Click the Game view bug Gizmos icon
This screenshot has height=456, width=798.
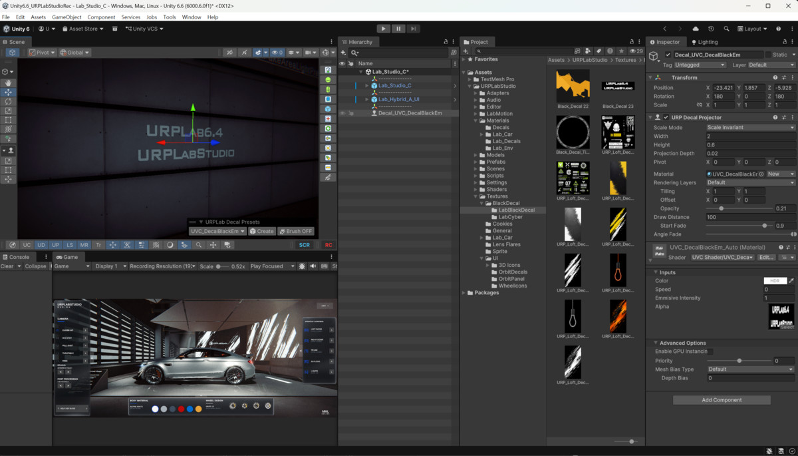[x=303, y=266]
